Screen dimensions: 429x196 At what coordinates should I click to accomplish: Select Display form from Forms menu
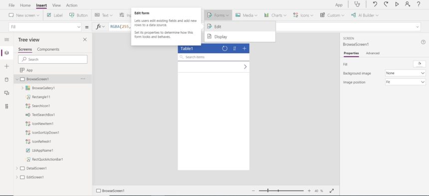[239, 37]
